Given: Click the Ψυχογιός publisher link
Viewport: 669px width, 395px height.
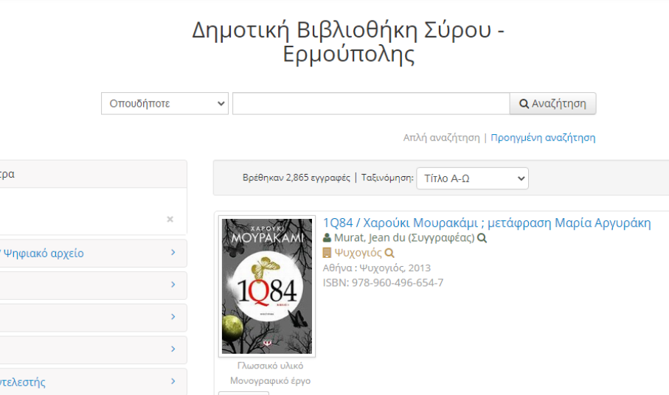Looking at the screenshot, I should [358, 253].
